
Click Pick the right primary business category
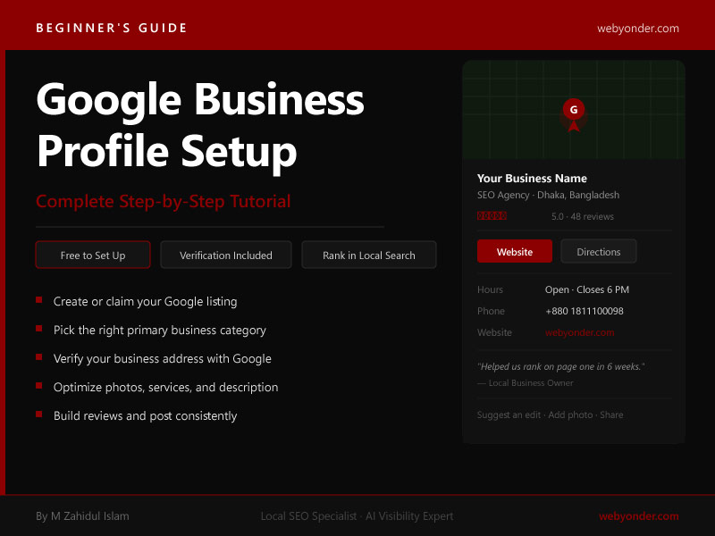coord(160,331)
